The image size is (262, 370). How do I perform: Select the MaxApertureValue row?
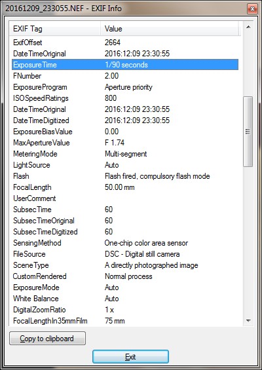pos(125,143)
